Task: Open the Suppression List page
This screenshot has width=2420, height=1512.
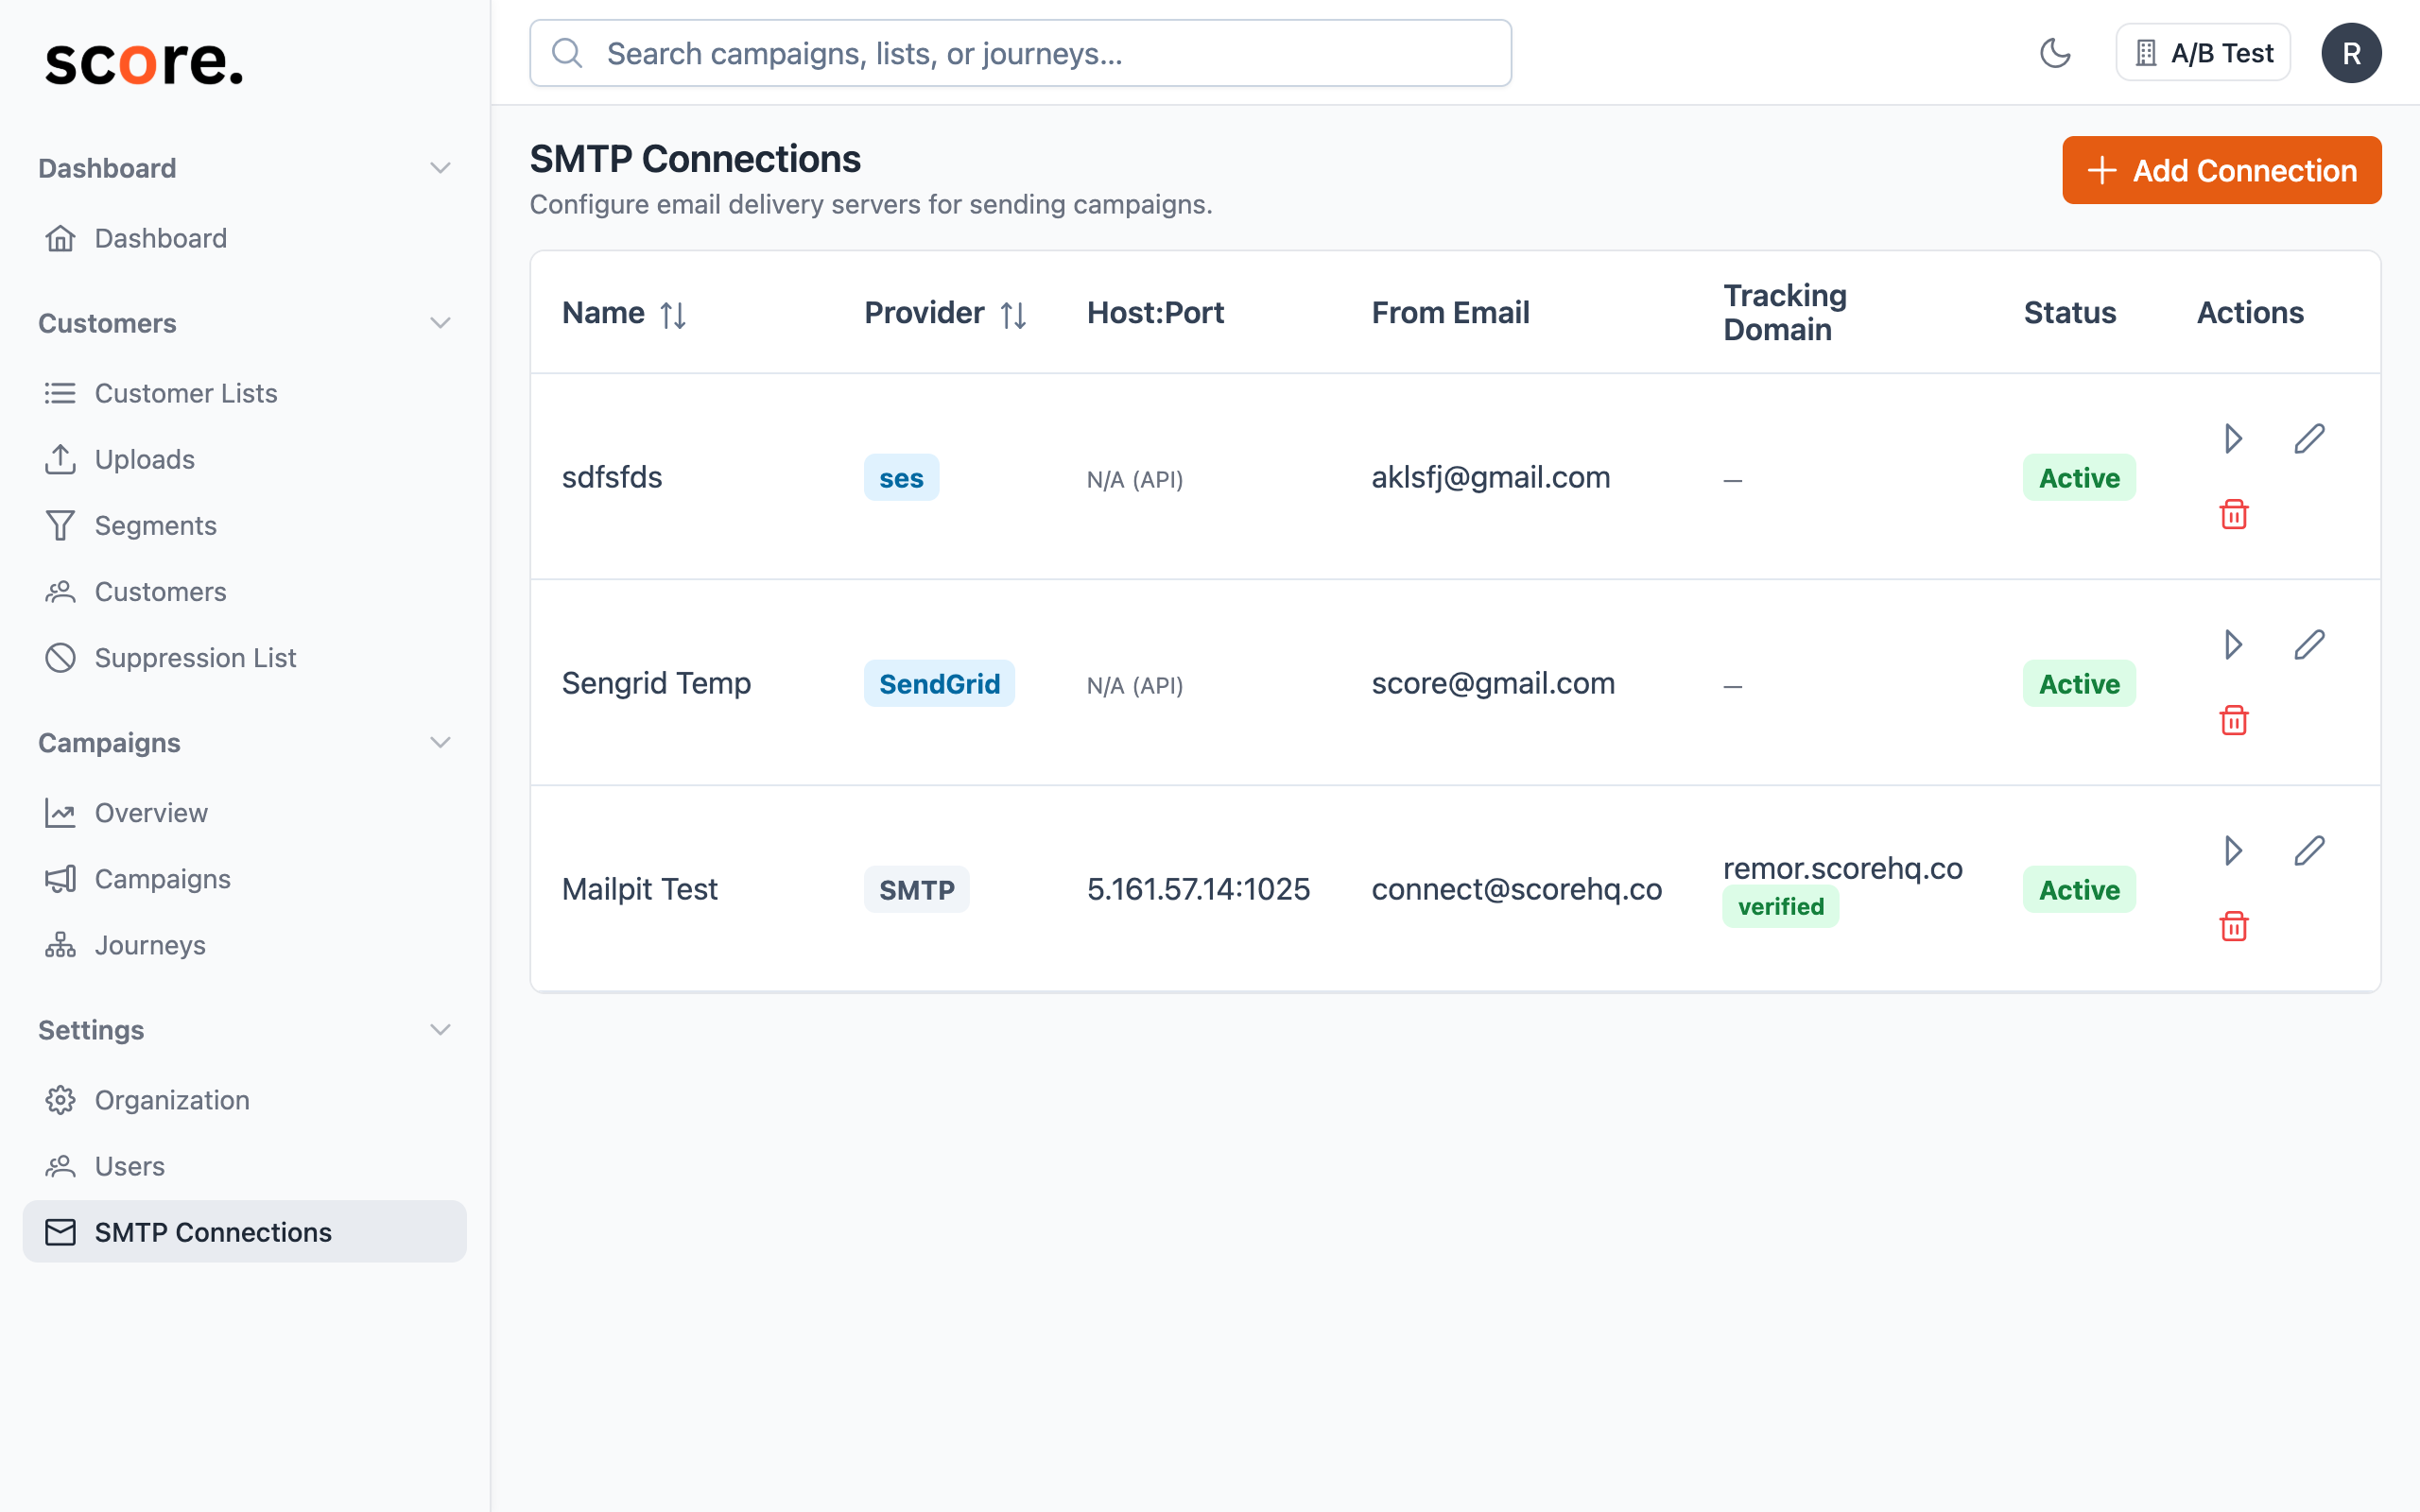Action: coord(195,657)
